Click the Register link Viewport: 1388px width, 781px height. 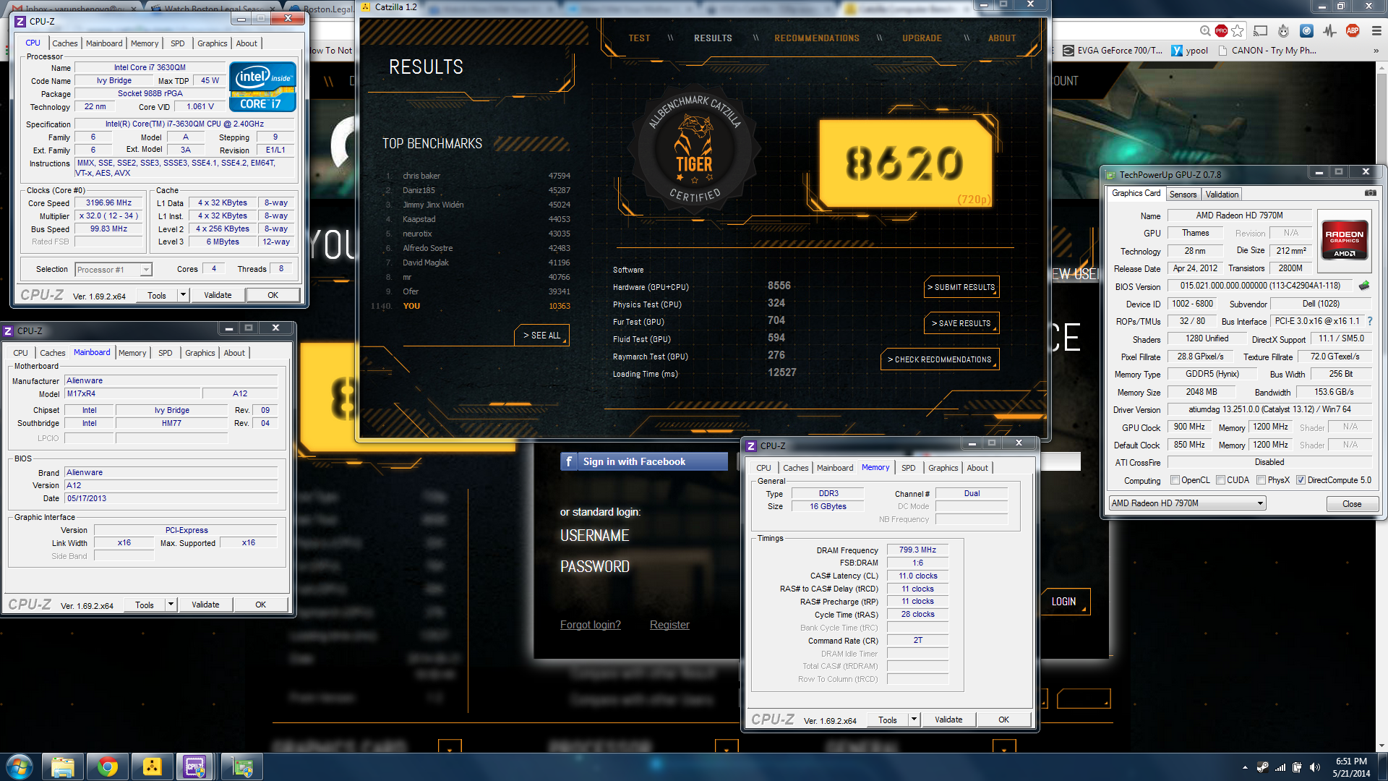point(669,625)
